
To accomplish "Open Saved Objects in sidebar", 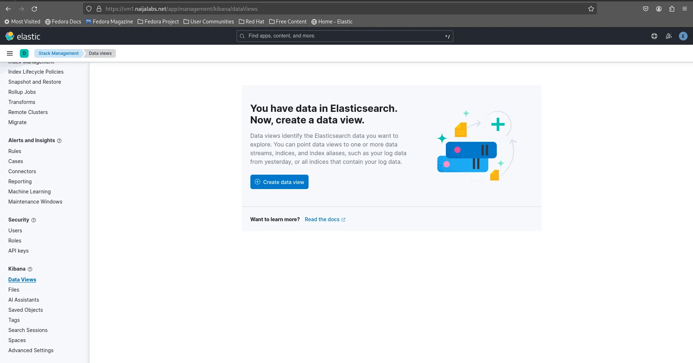I will (25, 310).
